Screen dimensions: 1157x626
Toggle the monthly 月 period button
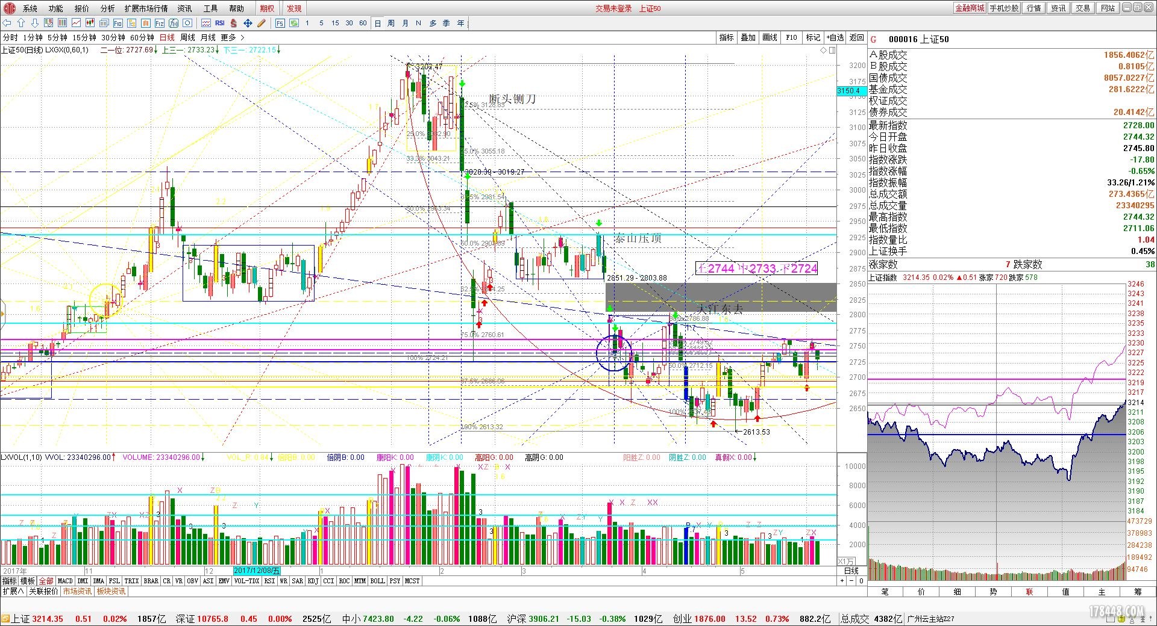click(x=405, y=23)
